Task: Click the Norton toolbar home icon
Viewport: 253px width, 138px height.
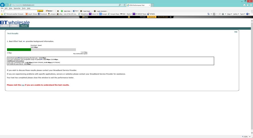Action: [x=58, y=11]
